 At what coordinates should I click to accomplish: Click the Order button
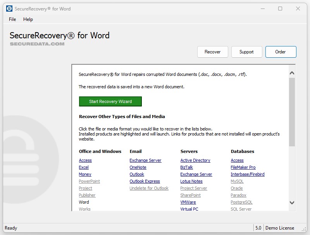(x=281, y=51)
